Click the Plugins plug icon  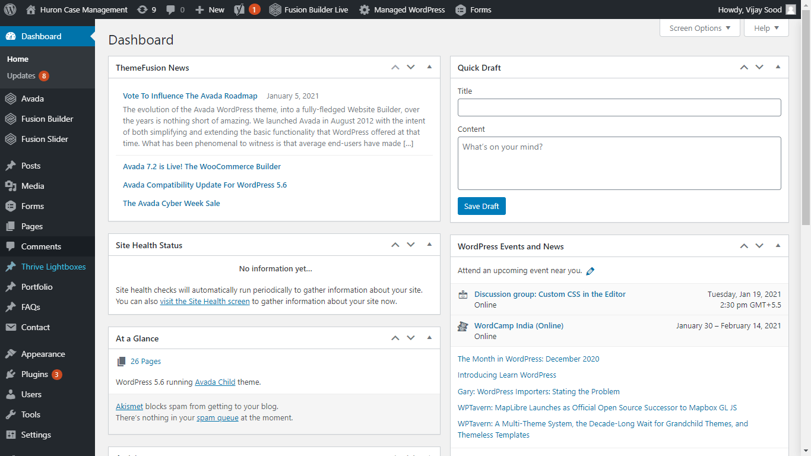point(11,374)
